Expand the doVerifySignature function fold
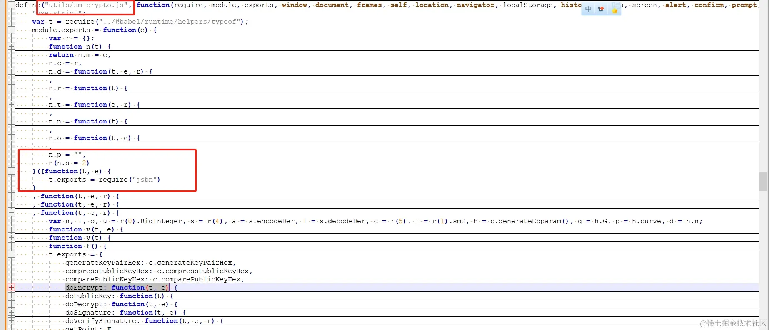Screen dimensions: 769x330 point(11,321)
